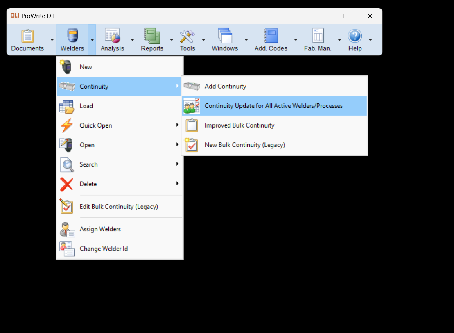The height and width of the screenshot is (333, 454).
Task: Select Load in the Welders menu
Action: click(x=120, y=106)
